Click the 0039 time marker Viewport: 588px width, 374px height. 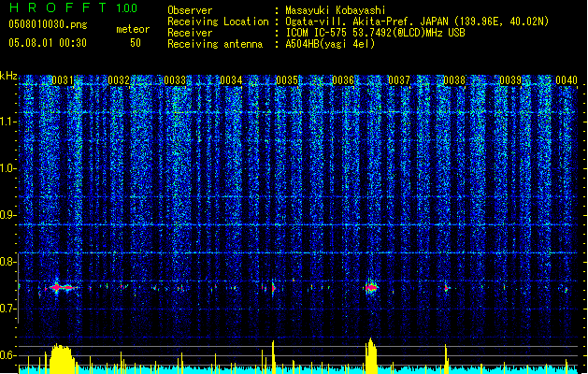pyautogui.click(x=510, y=80)
